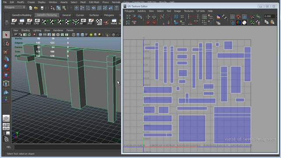Image resolution: width=281 pixels, height=158 pixels.
Task: Pick the Move tool with cone icon
Action: (6, 59)
